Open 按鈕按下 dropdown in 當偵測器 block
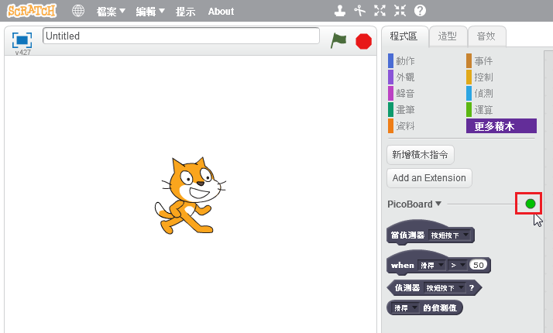 click(450, 235)
